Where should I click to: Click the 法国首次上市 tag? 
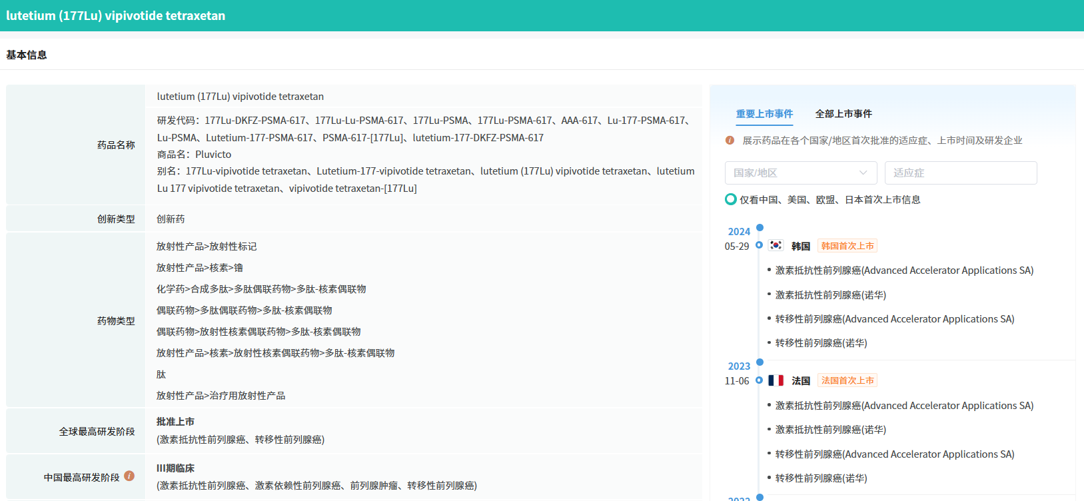click(847, 380)
